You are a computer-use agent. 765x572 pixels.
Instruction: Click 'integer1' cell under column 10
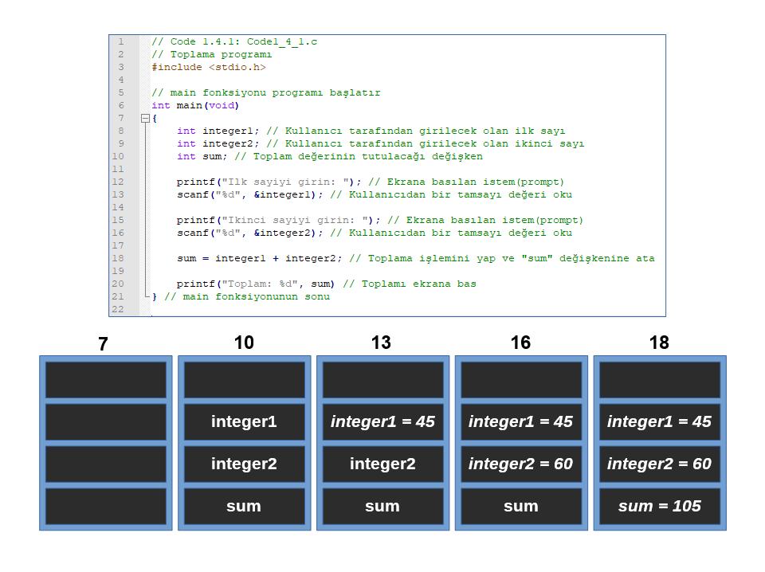[244, 421]
